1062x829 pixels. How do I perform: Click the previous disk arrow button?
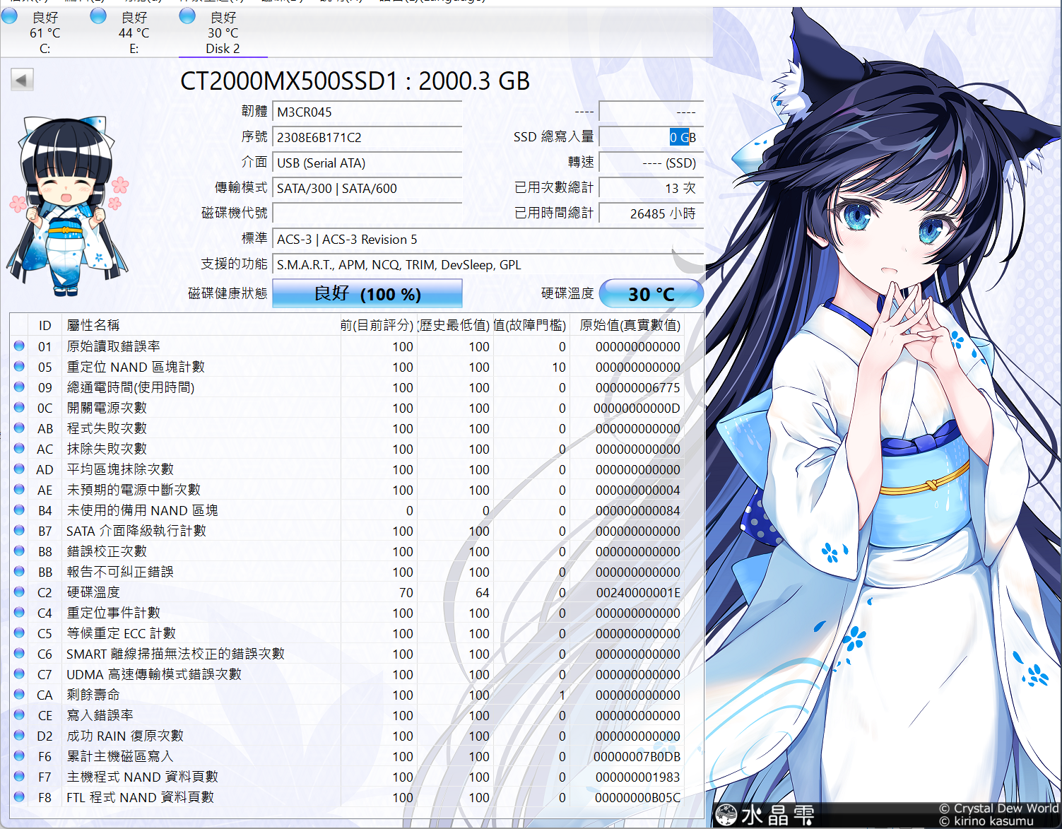pyautogui.click(x=22, y=80)
